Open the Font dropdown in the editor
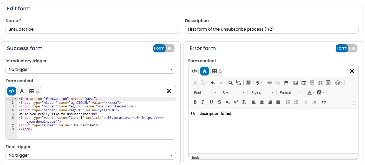This screenshot has height=165, width=365. [x=205, y=93]
